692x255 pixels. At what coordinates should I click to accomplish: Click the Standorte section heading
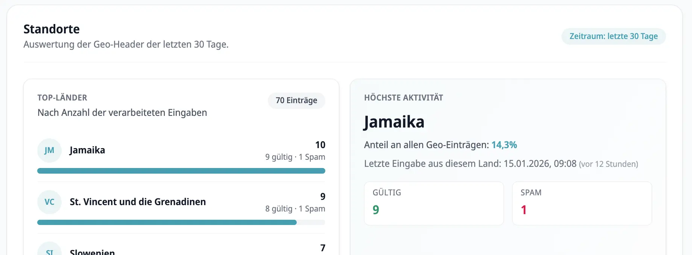pos(51,29)
